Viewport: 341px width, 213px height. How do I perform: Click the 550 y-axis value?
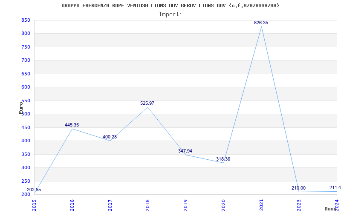(26, 101)
